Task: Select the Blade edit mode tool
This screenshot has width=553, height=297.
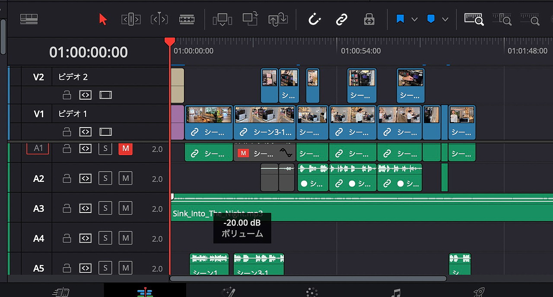Action: click(187, 19)
